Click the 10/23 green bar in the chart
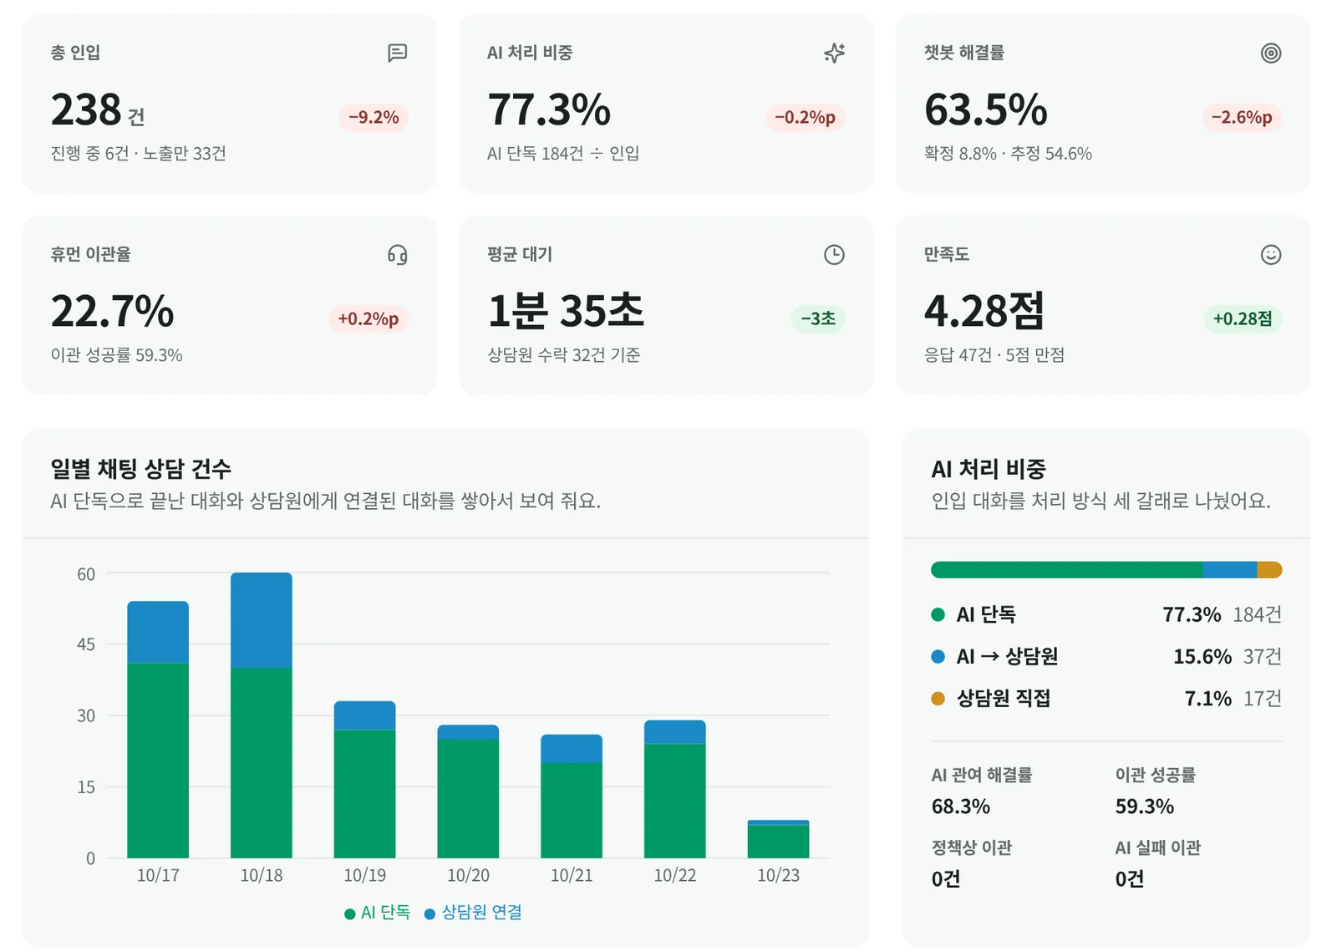Viewport: 1337px width, 952px height. (778, 842)
